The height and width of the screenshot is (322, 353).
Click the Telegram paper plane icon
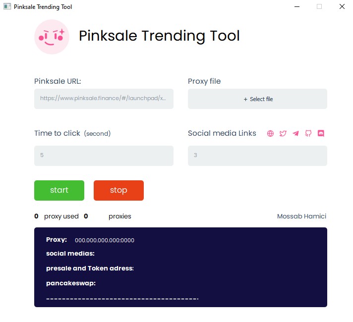(295, 133)
